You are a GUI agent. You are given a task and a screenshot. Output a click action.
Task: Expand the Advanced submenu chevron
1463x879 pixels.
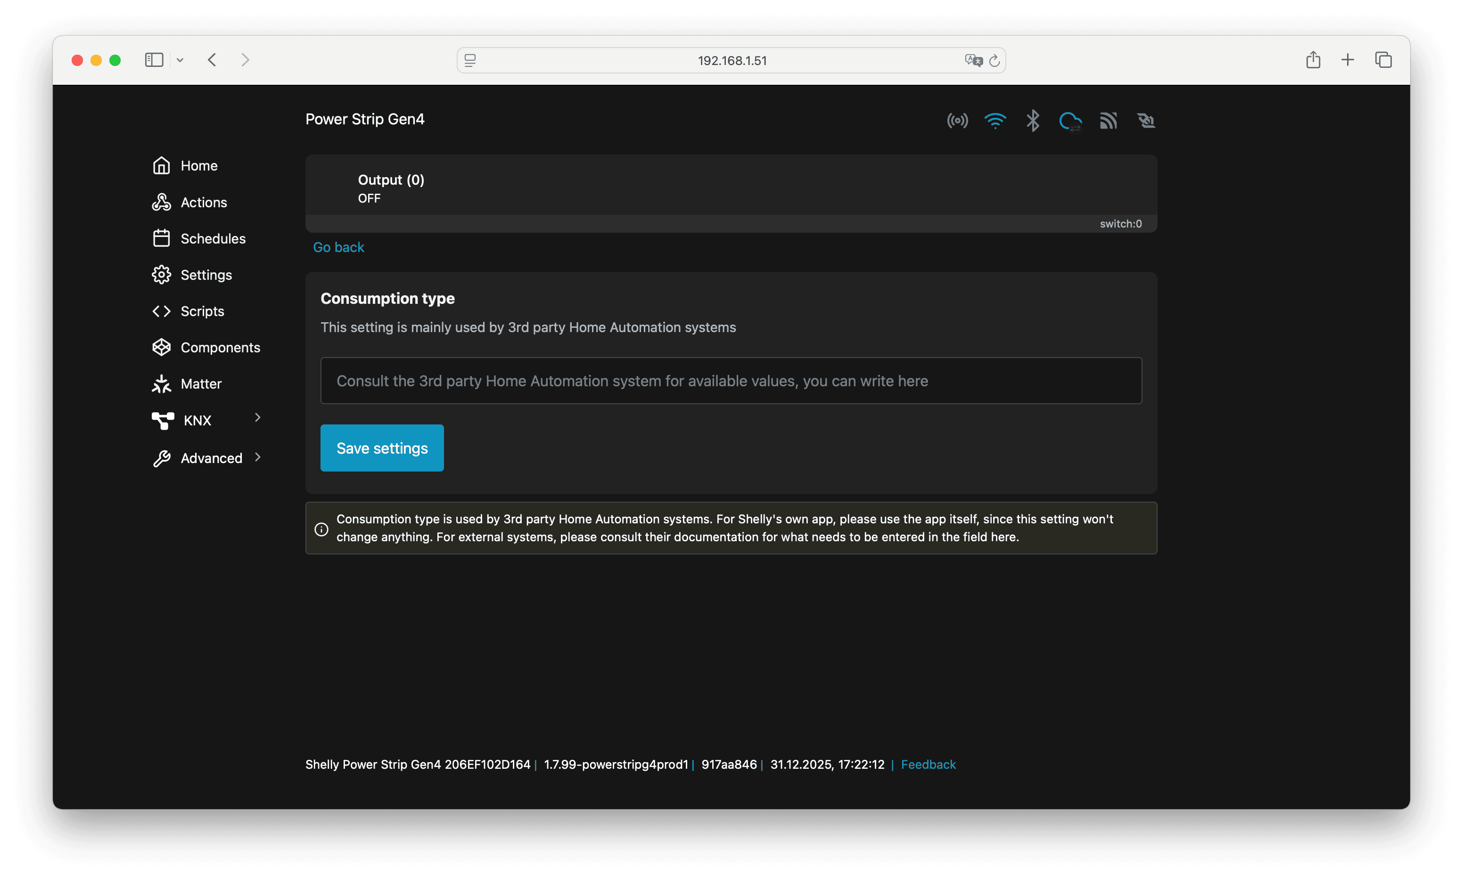[258, 457]
